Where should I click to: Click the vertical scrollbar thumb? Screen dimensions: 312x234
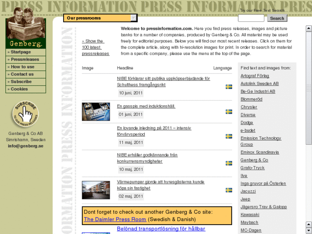[309, 88]
